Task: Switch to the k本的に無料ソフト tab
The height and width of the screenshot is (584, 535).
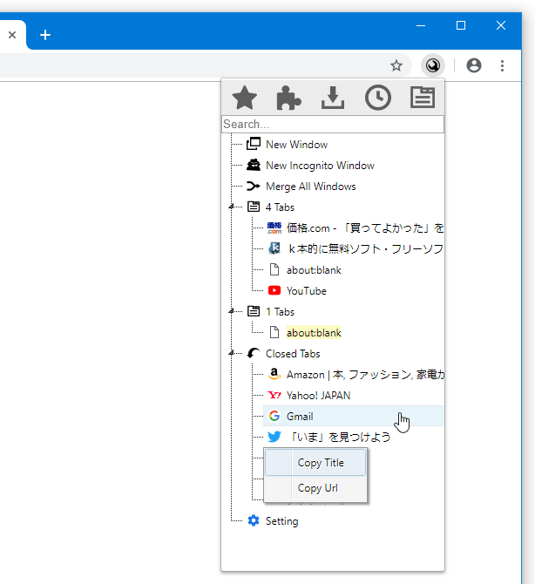Action: click(x=365, y=248)
